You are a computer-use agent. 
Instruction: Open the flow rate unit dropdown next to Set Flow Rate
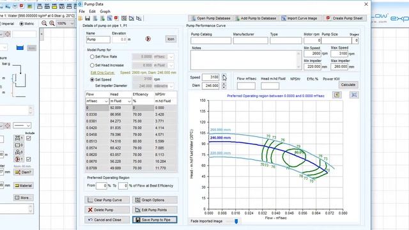point(171,57)
